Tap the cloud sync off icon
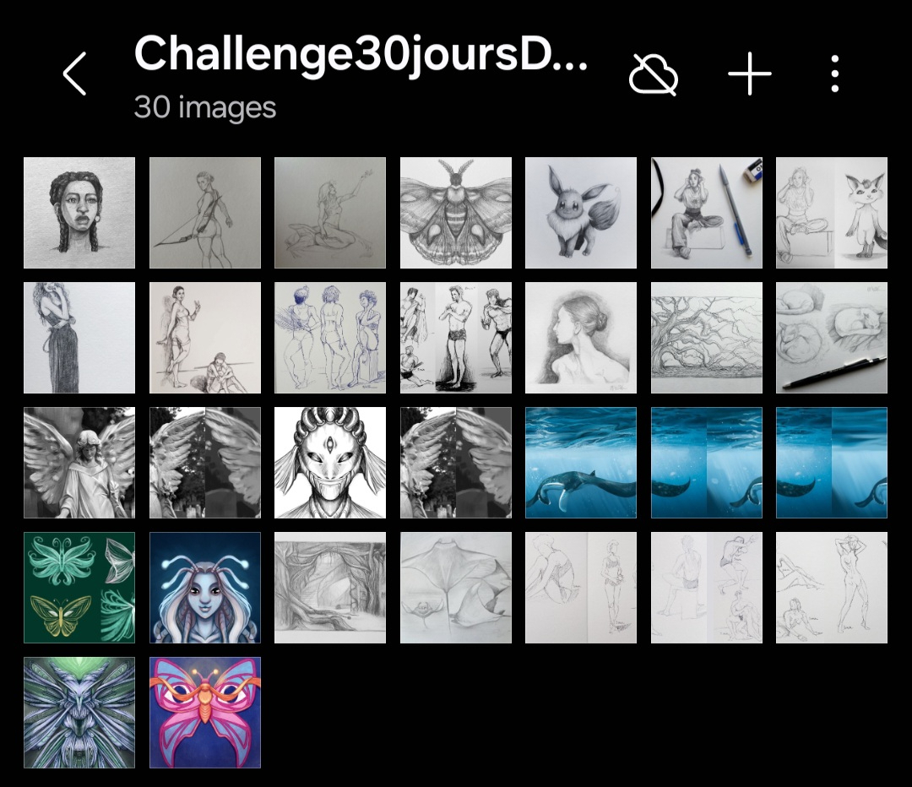Screen dimensions: 912x787 654,73
